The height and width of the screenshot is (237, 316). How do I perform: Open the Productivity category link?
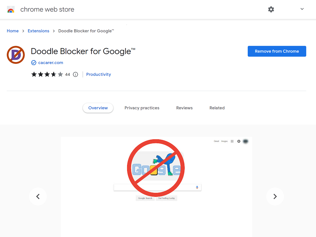click(x=98, y=74)
